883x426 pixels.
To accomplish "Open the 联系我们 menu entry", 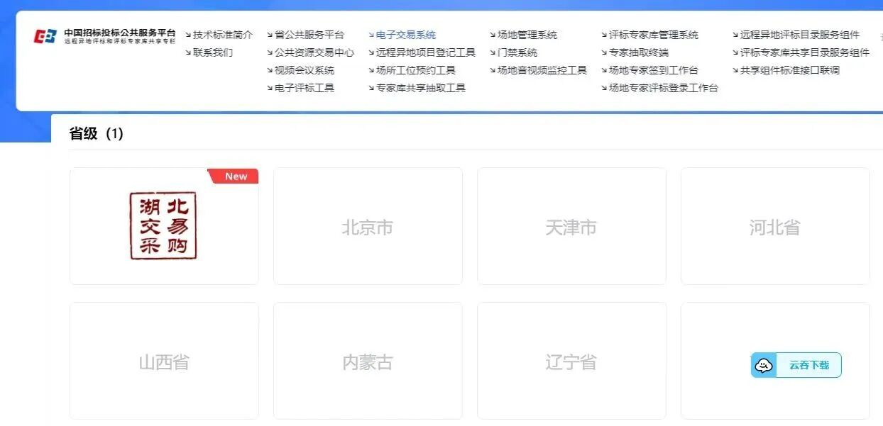I will 209,52.
